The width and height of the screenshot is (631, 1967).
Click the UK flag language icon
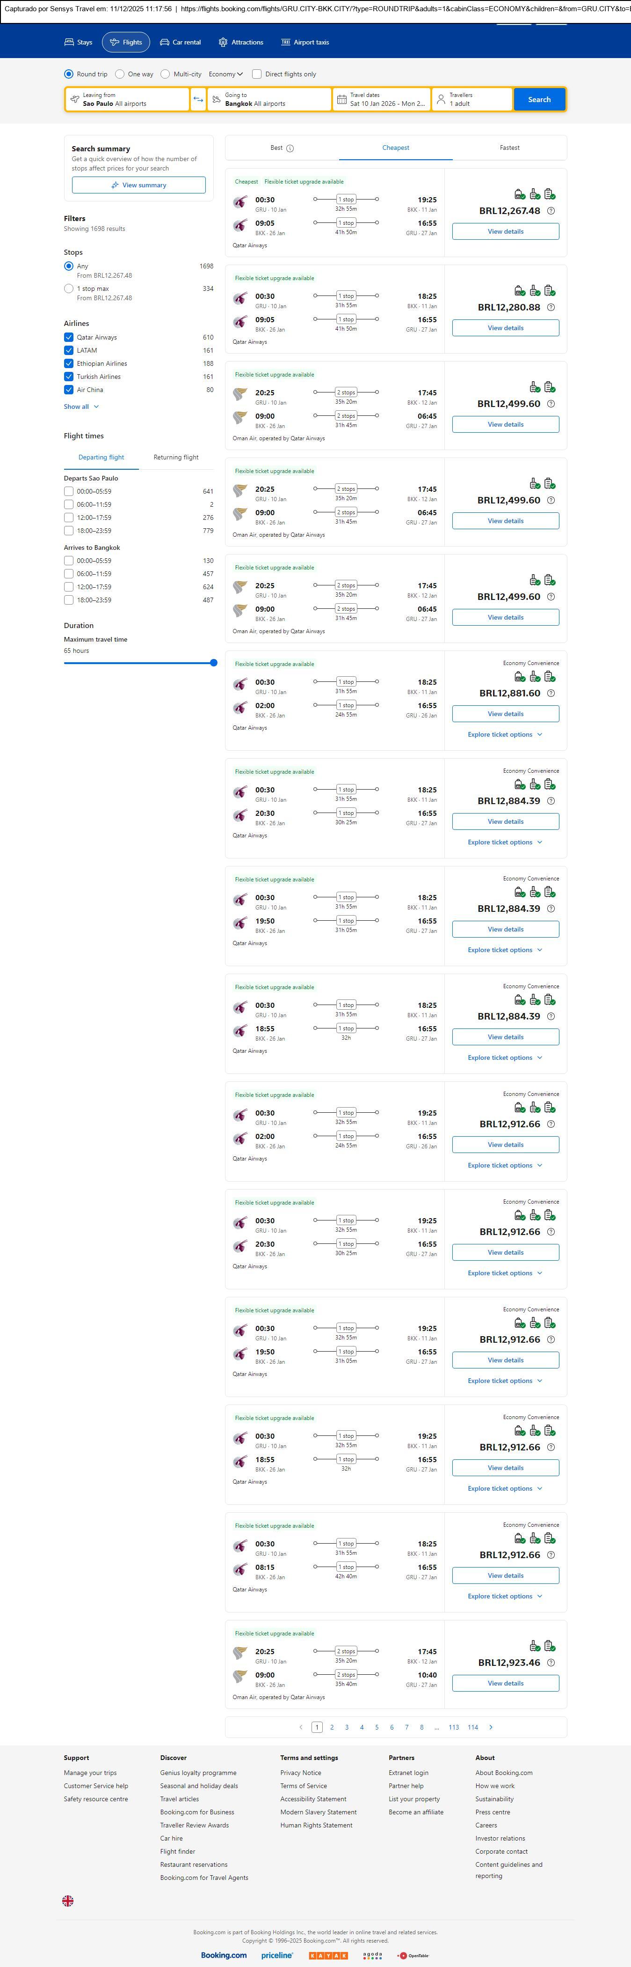pos(68,1900)
